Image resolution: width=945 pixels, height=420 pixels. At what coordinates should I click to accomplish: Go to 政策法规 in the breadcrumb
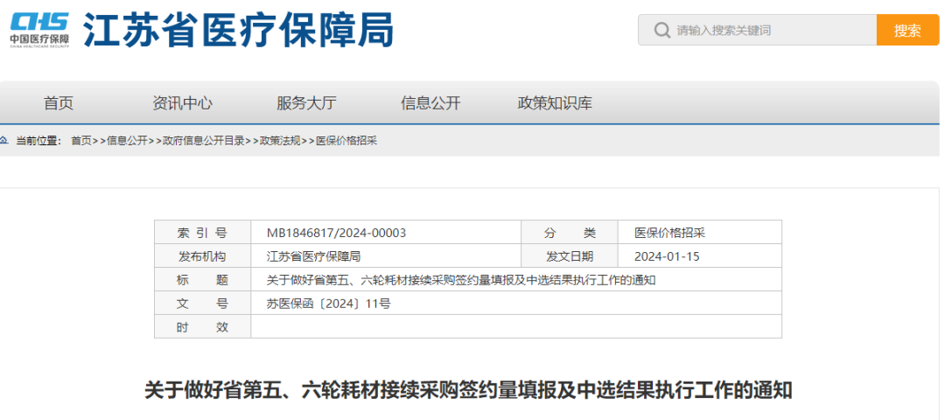coord(280,141)
